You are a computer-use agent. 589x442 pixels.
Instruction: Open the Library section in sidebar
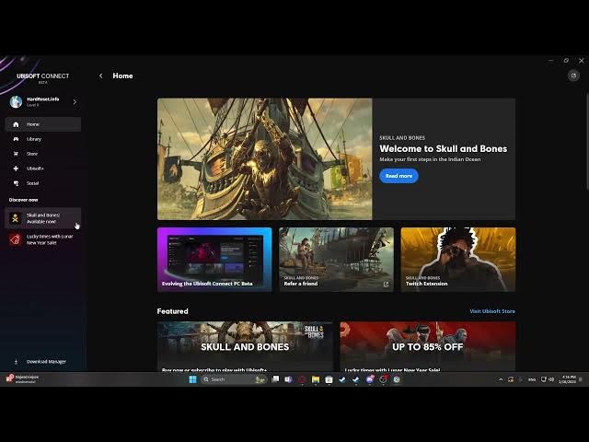pos(33,139)
